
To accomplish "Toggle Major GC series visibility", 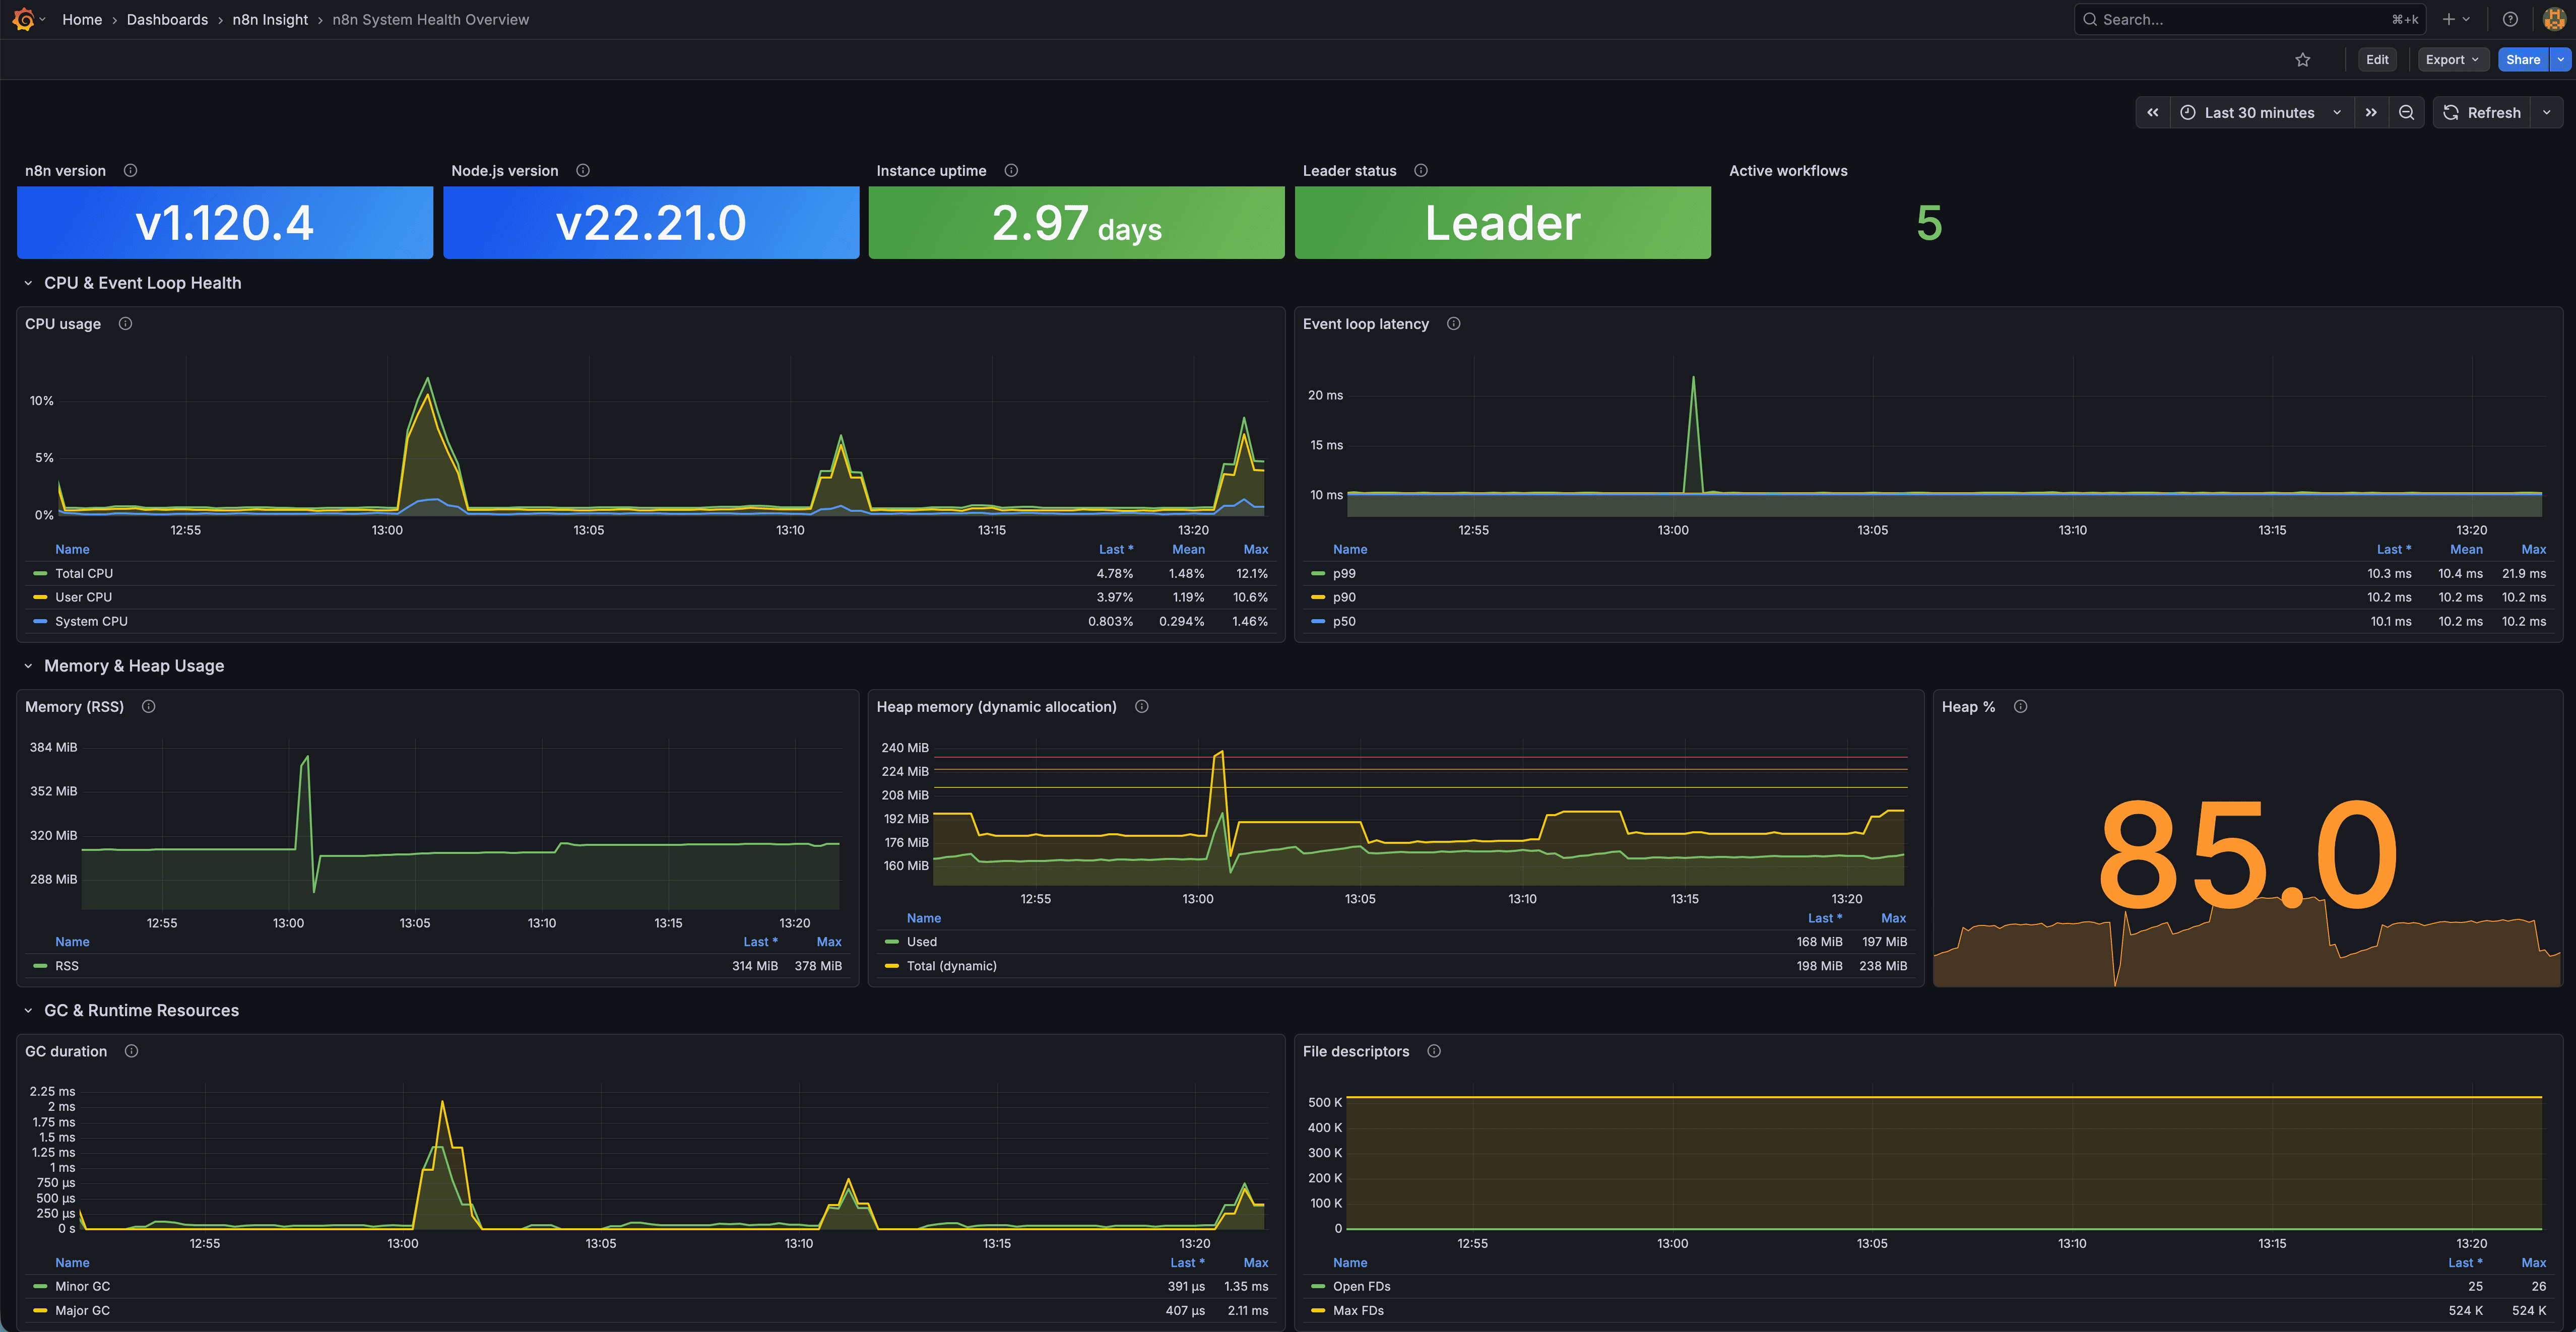I will (x=82, y=1310).
